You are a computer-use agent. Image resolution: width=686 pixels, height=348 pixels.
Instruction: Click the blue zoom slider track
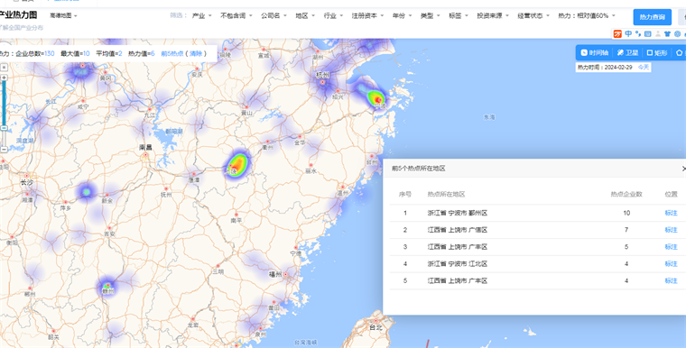pyautogui.click(x=5, y=103)
